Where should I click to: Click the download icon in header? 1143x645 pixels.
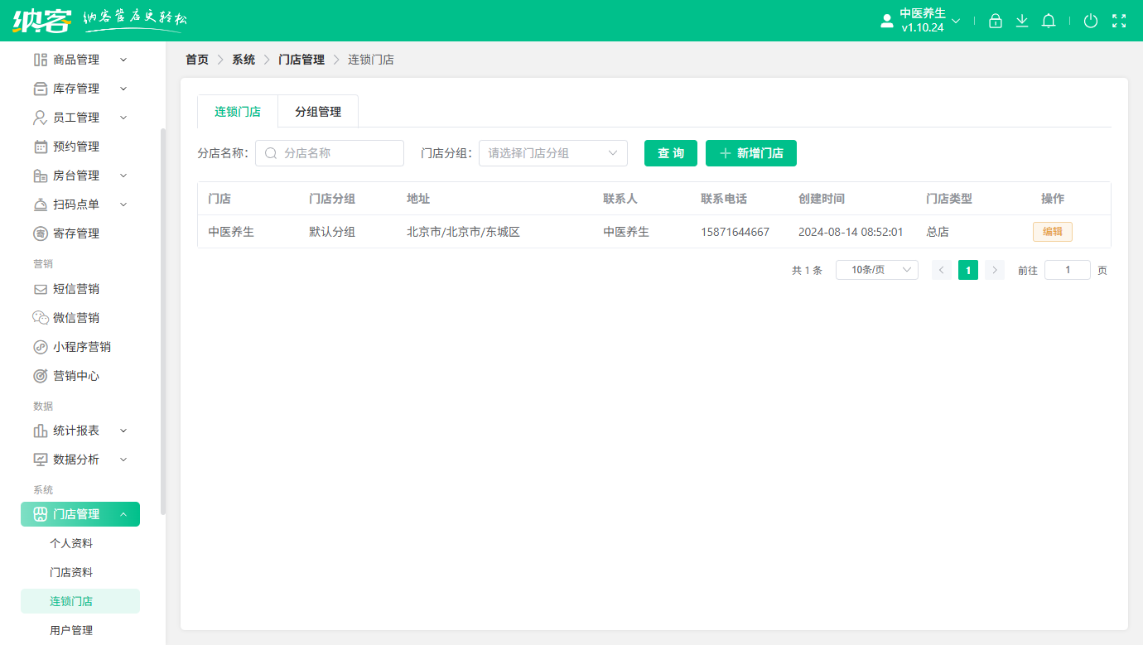pyautogui.click(x=1022, y=21)
